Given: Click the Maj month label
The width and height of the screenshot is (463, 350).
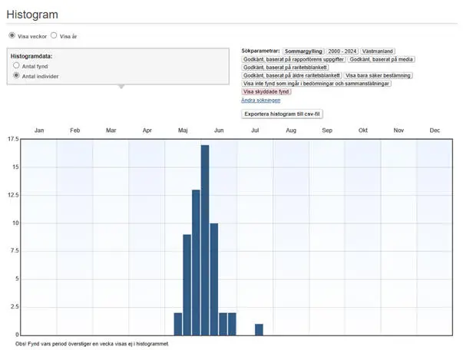Looking at the screenshot, I should click(x=183, y=130).
